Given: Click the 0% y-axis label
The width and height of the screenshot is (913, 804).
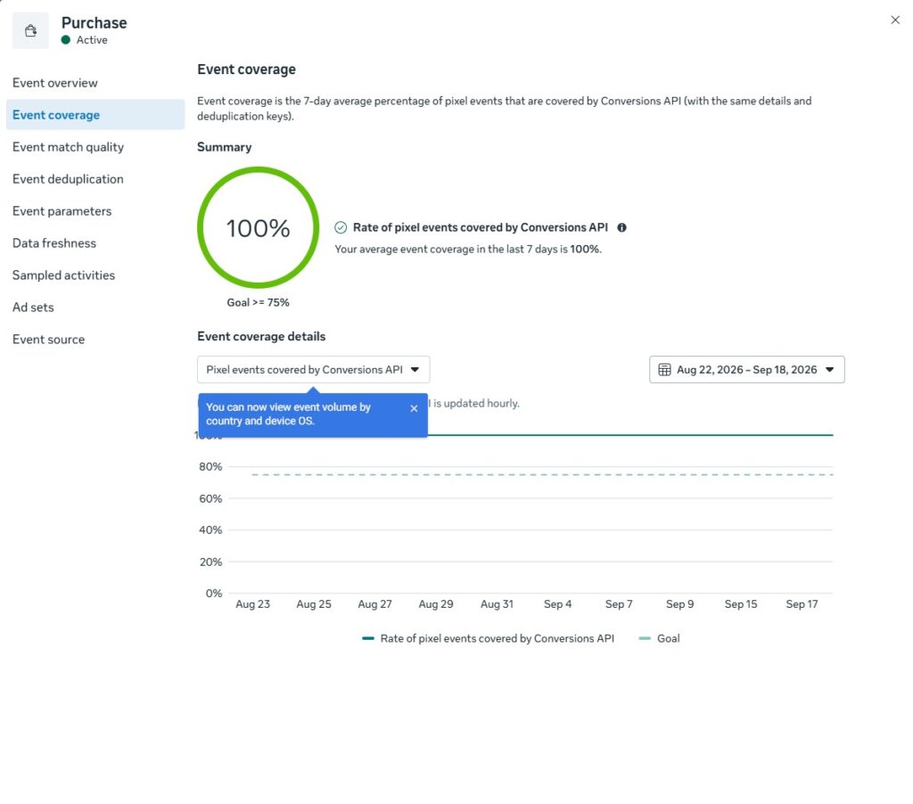Looking at the screenshot, I should (x=214, y=594).
